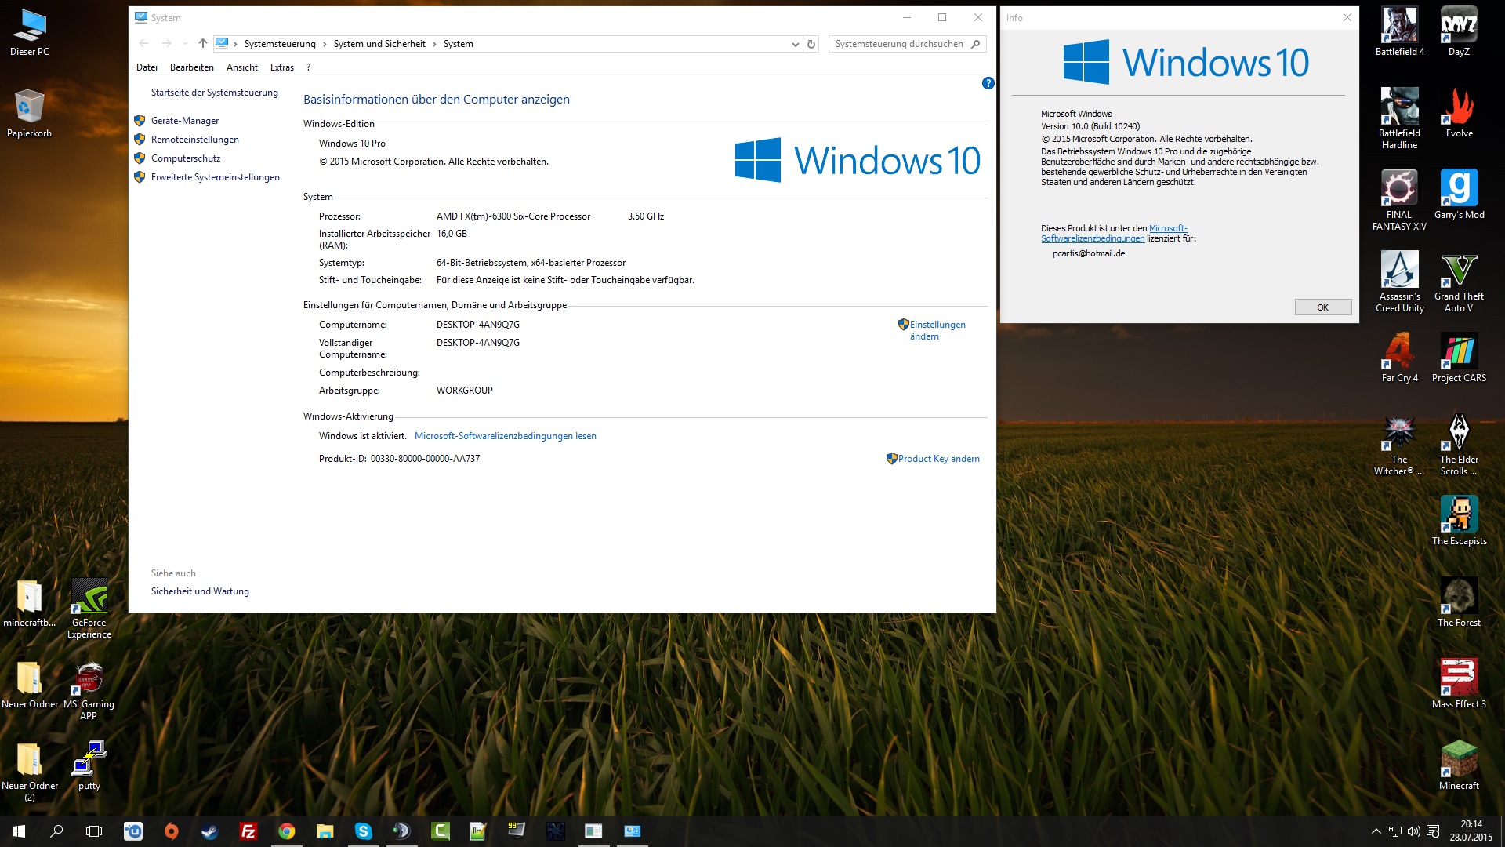The width and height of the screenshot is (1505, 847).
Task: Open the Ansicht menu
Action: (242, 67)
